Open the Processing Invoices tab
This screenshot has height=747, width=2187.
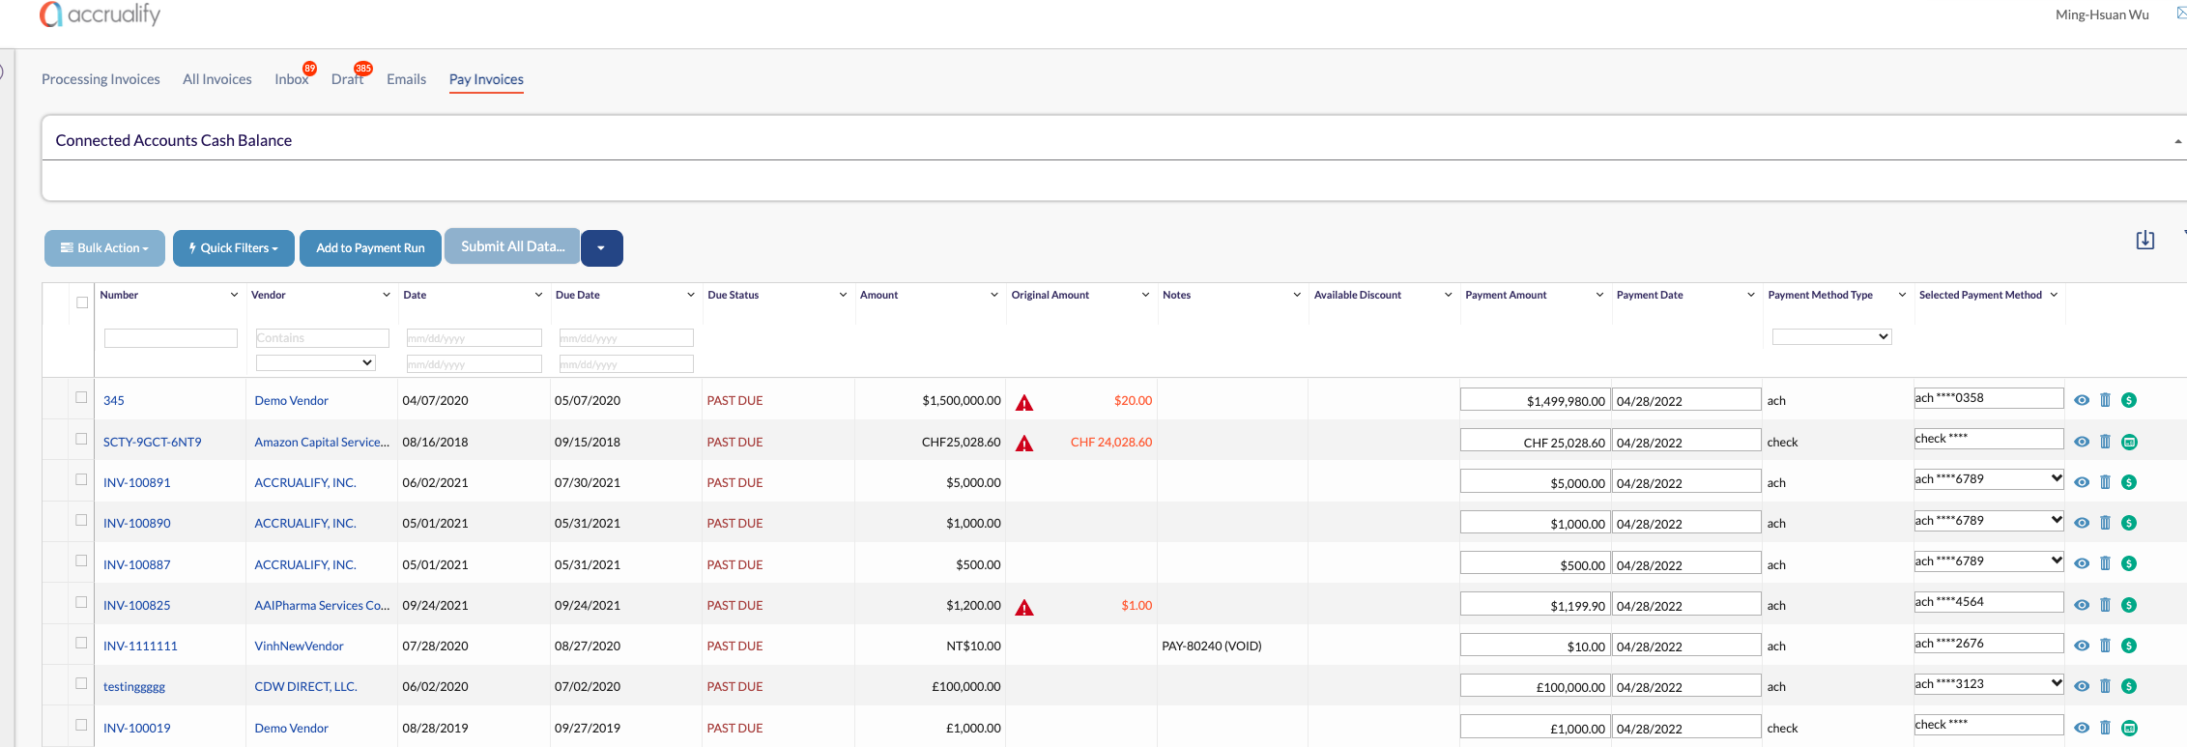101,79
